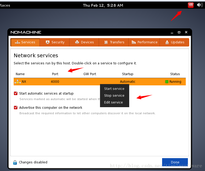Click the Done button
This screenshot has height=171, width=205.
pyautogui.click(x=175, y=162)
